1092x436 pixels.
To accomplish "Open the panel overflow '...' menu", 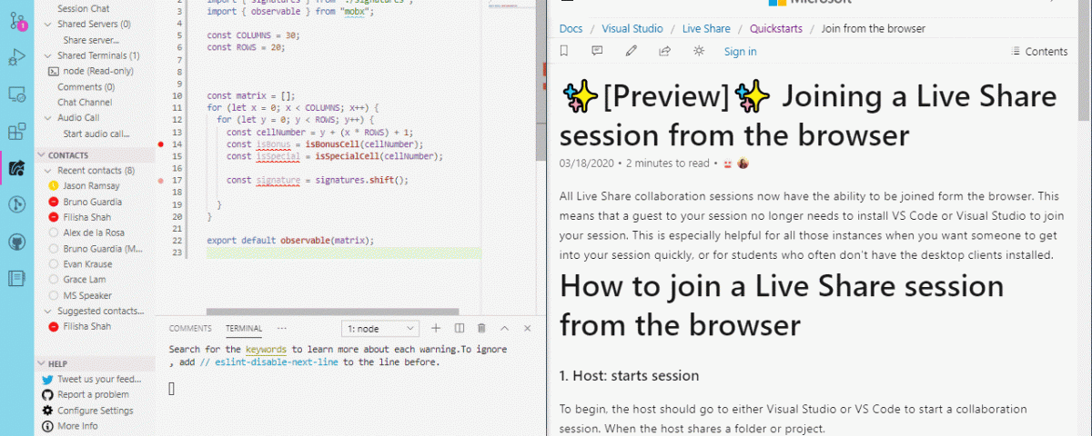I will coord(282,328).
